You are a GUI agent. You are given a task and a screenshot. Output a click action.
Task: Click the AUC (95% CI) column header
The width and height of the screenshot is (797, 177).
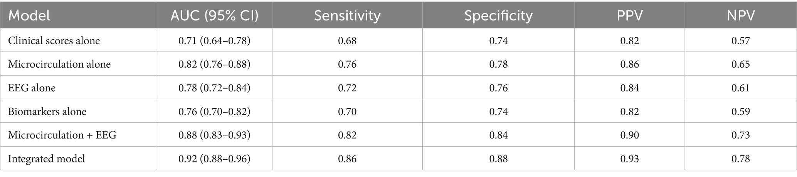[x=214, y=16]
